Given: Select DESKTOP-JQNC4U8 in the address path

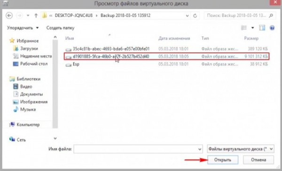Looking at the screenshot, I should pyautogui.click(x=74, y=16).
